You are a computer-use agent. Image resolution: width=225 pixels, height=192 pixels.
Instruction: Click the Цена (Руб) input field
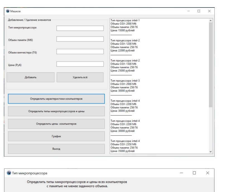tap(80, 64)
